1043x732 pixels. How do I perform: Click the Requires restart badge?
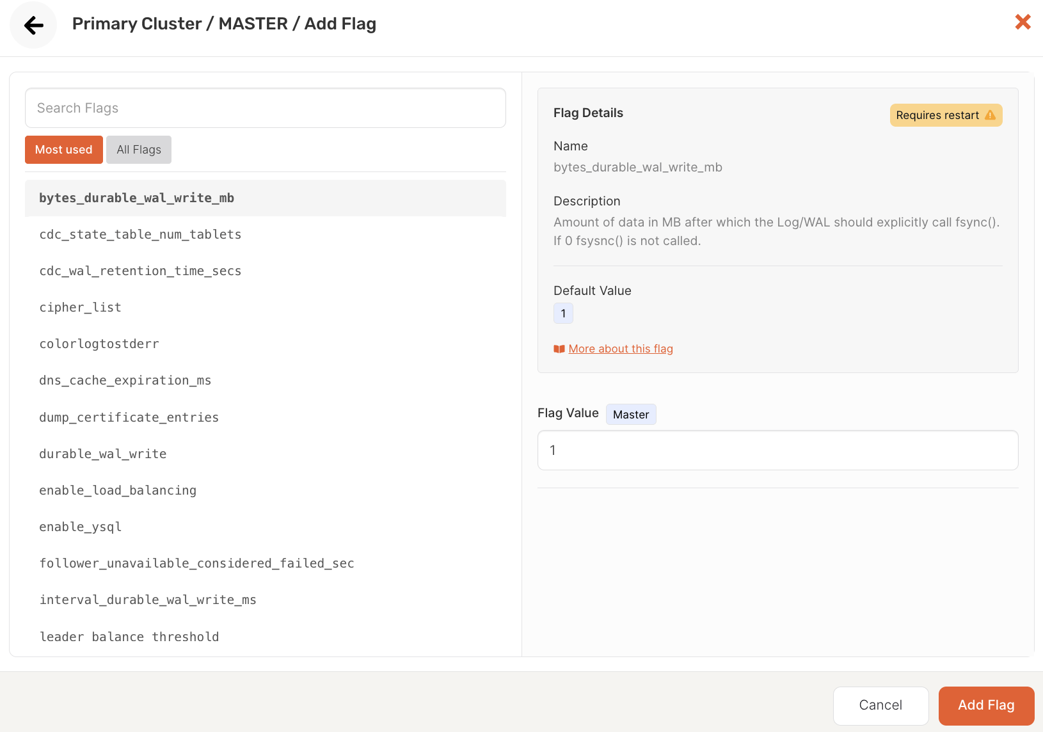coord(946,115)
